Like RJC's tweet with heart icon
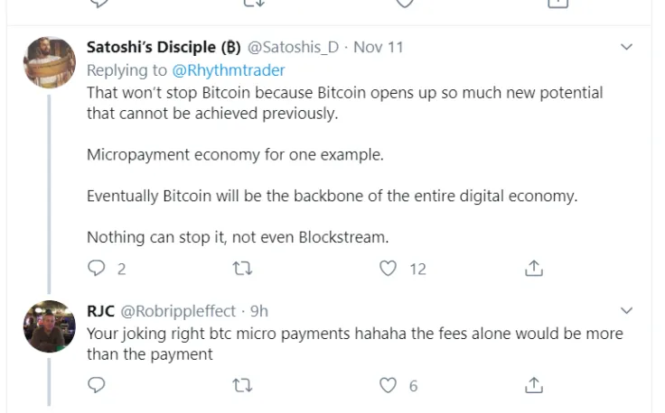 pyautogui.click(x=389, y=385)
